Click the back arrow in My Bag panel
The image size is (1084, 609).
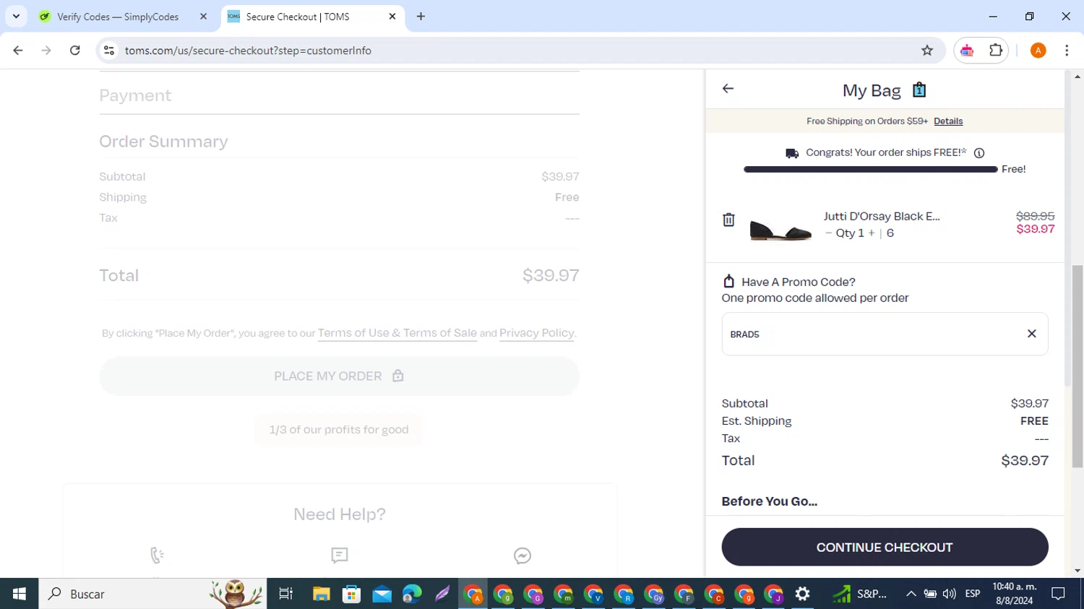point(728,89)
